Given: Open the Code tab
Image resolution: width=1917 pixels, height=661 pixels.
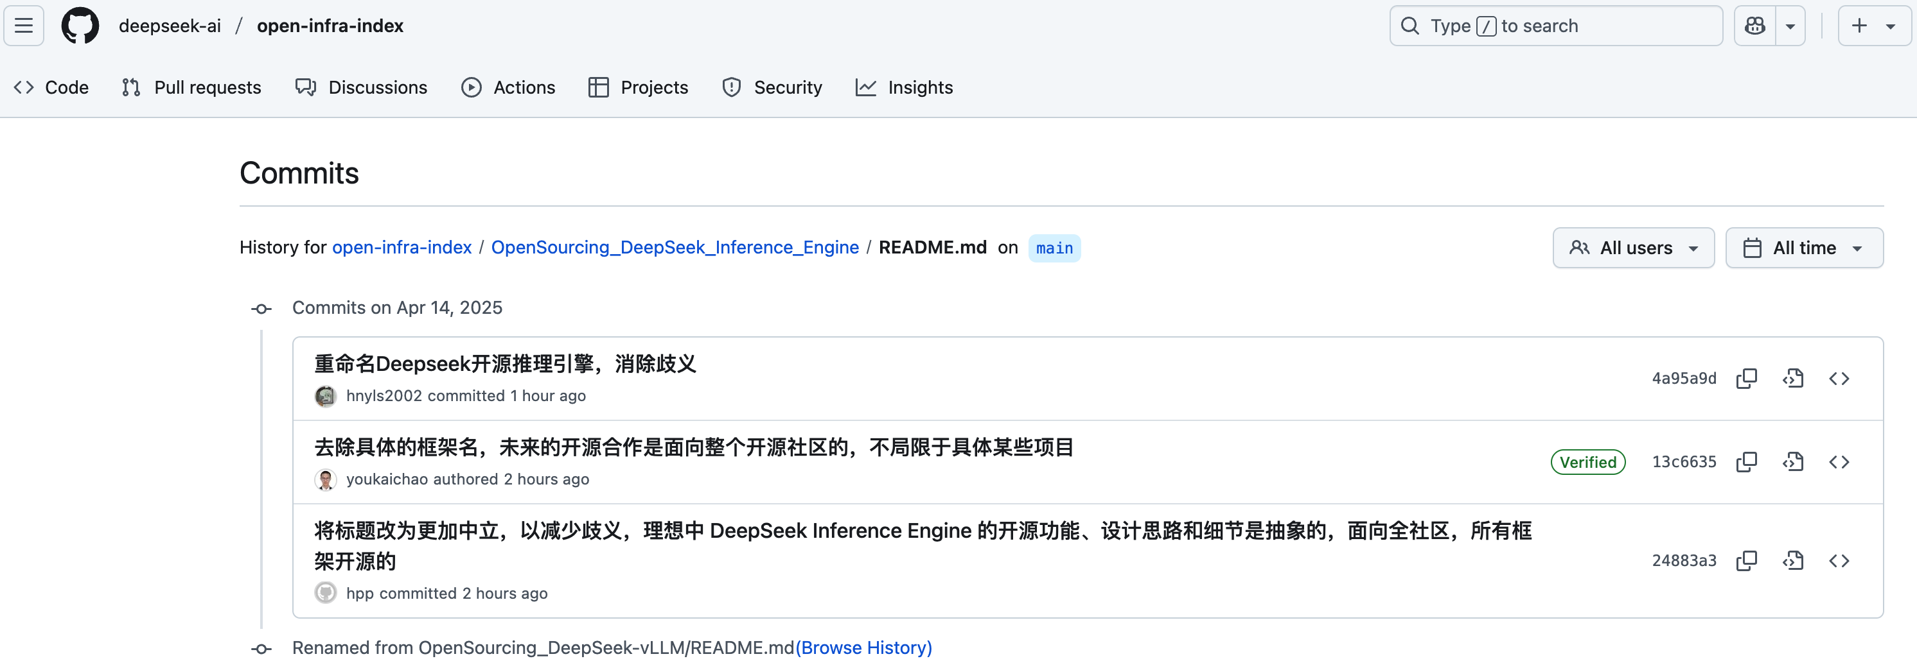Looking at the screenshot, I should click(x=51, y=88).
